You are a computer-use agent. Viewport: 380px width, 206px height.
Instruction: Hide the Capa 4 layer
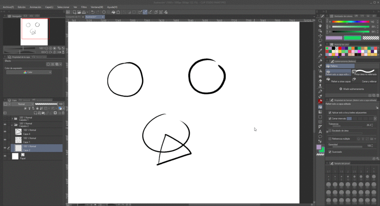point(5,132)
